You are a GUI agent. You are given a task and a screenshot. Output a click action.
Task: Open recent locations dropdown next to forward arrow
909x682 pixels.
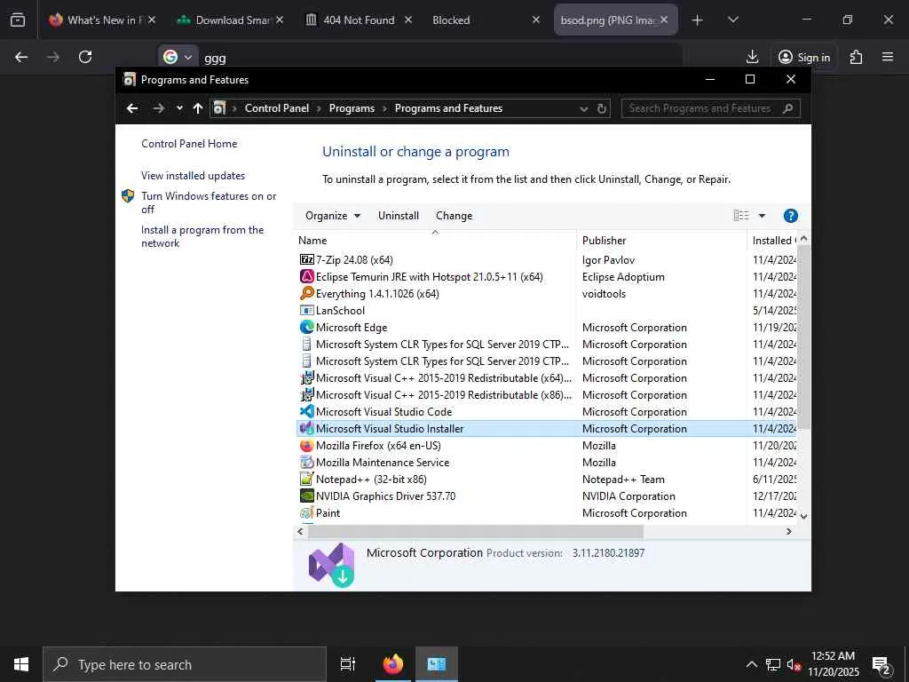179,108
